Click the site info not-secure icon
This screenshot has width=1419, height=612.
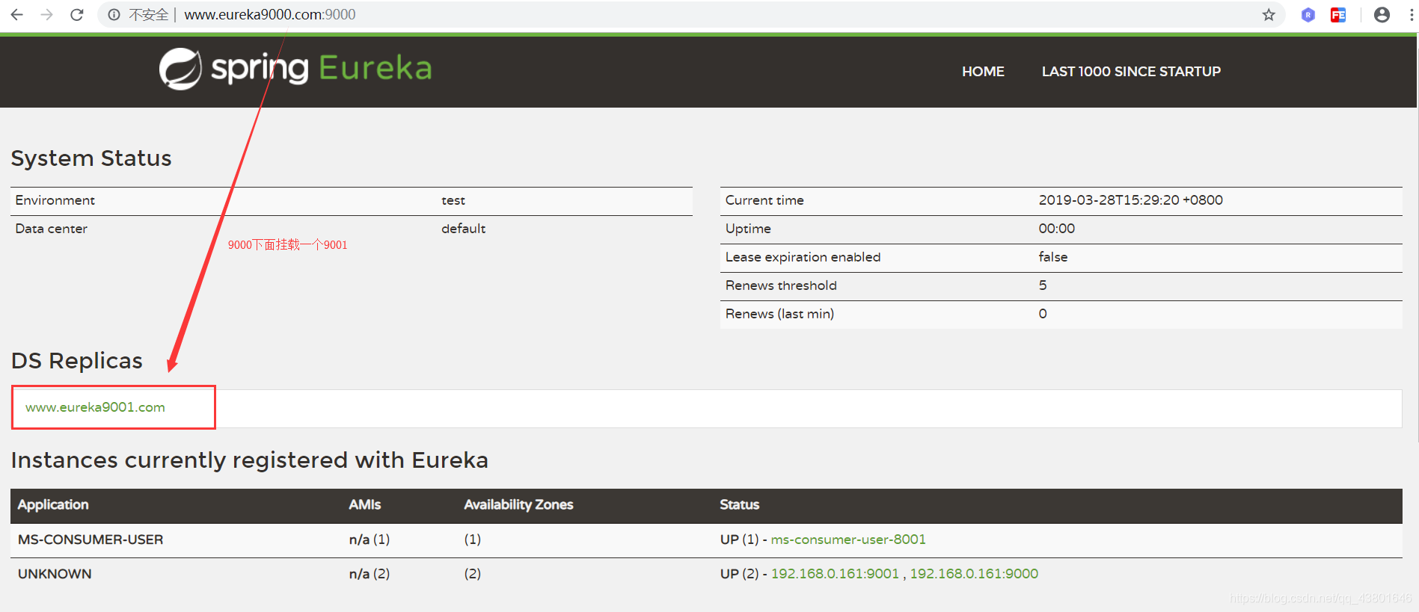pyautogui.click(x=114, y=14)
